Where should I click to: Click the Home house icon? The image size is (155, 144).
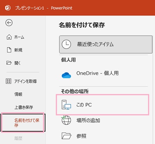click(9, 37)
